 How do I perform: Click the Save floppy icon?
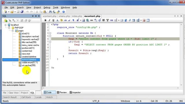pos(18,12)
